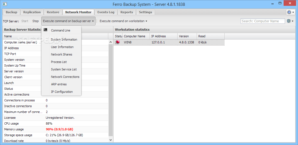This screenshot has height=145, width=298.
Task: Click the red Memory usage 90% value
Action: click(60, 129)
